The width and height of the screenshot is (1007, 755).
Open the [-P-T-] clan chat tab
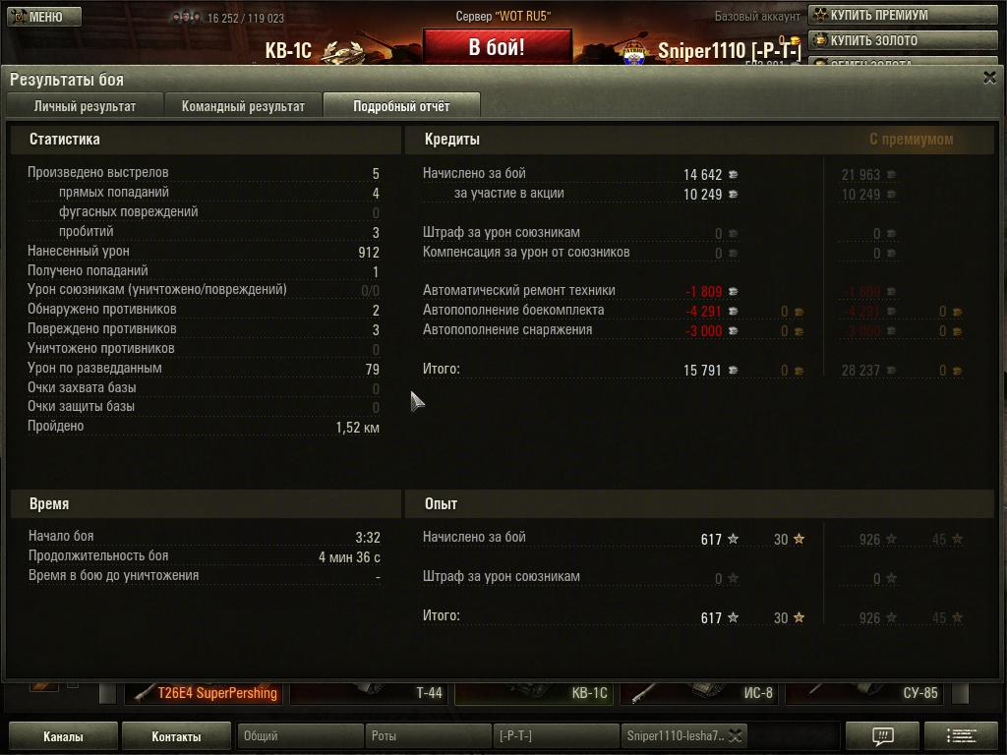click(x=557, y=735)
